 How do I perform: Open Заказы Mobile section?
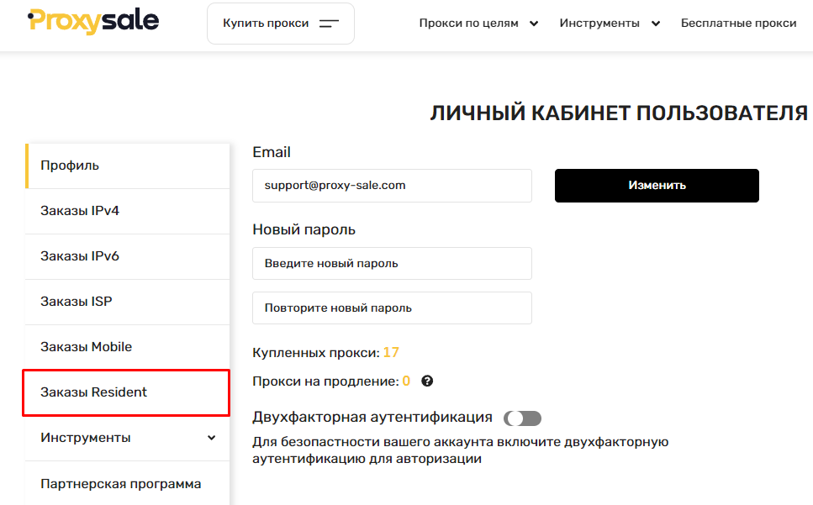(128, 347)
